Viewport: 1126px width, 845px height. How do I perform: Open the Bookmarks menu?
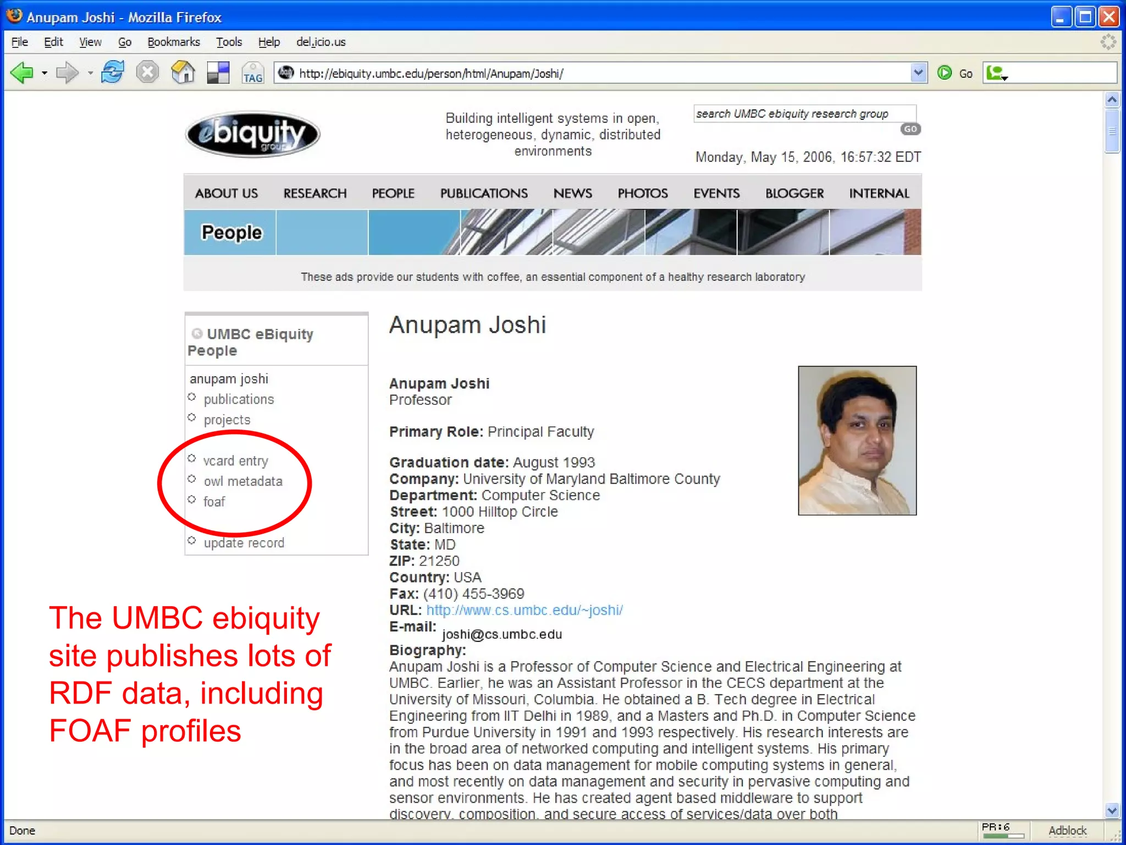point(173,42)
